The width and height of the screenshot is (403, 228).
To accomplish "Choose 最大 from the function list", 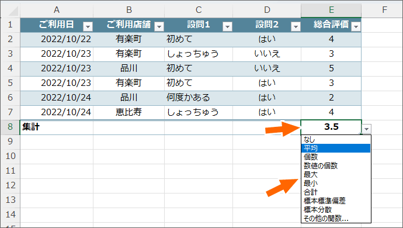I will [x=336, y=174].
